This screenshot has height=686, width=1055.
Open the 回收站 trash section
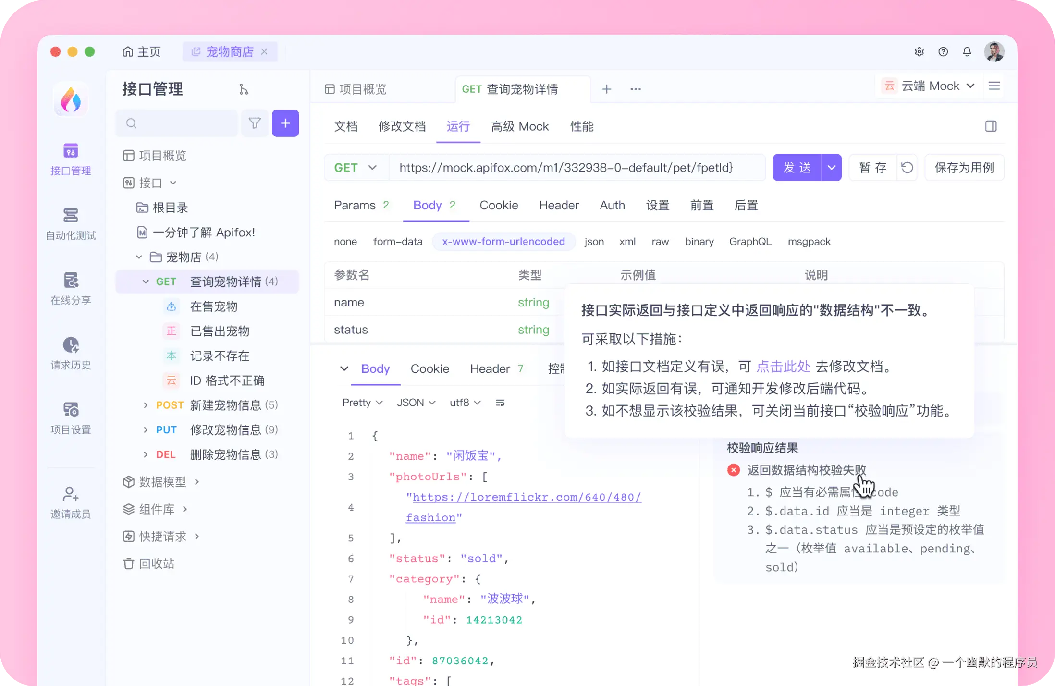click(149, 563)
